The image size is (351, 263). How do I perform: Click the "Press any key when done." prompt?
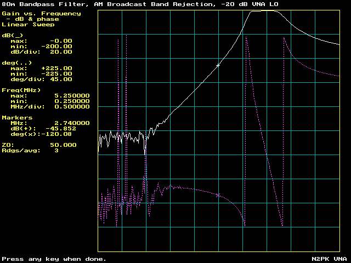pos(54,259)
